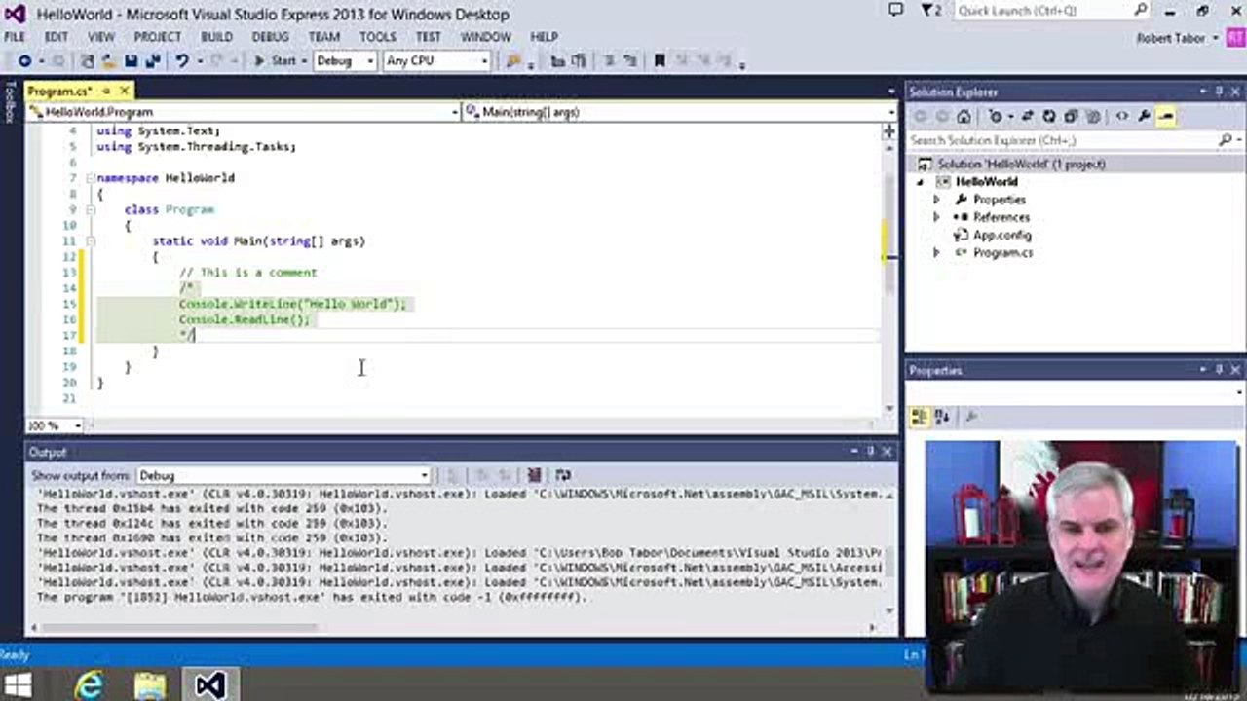Toggle Auto Hide pin on Solution Explorer

click(x=1219, y=92)
